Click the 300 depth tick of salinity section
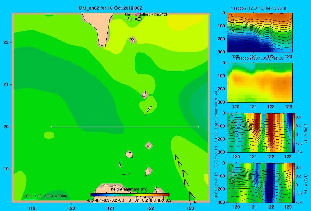This screenshot has width=311, height=211. pos(221,102)
